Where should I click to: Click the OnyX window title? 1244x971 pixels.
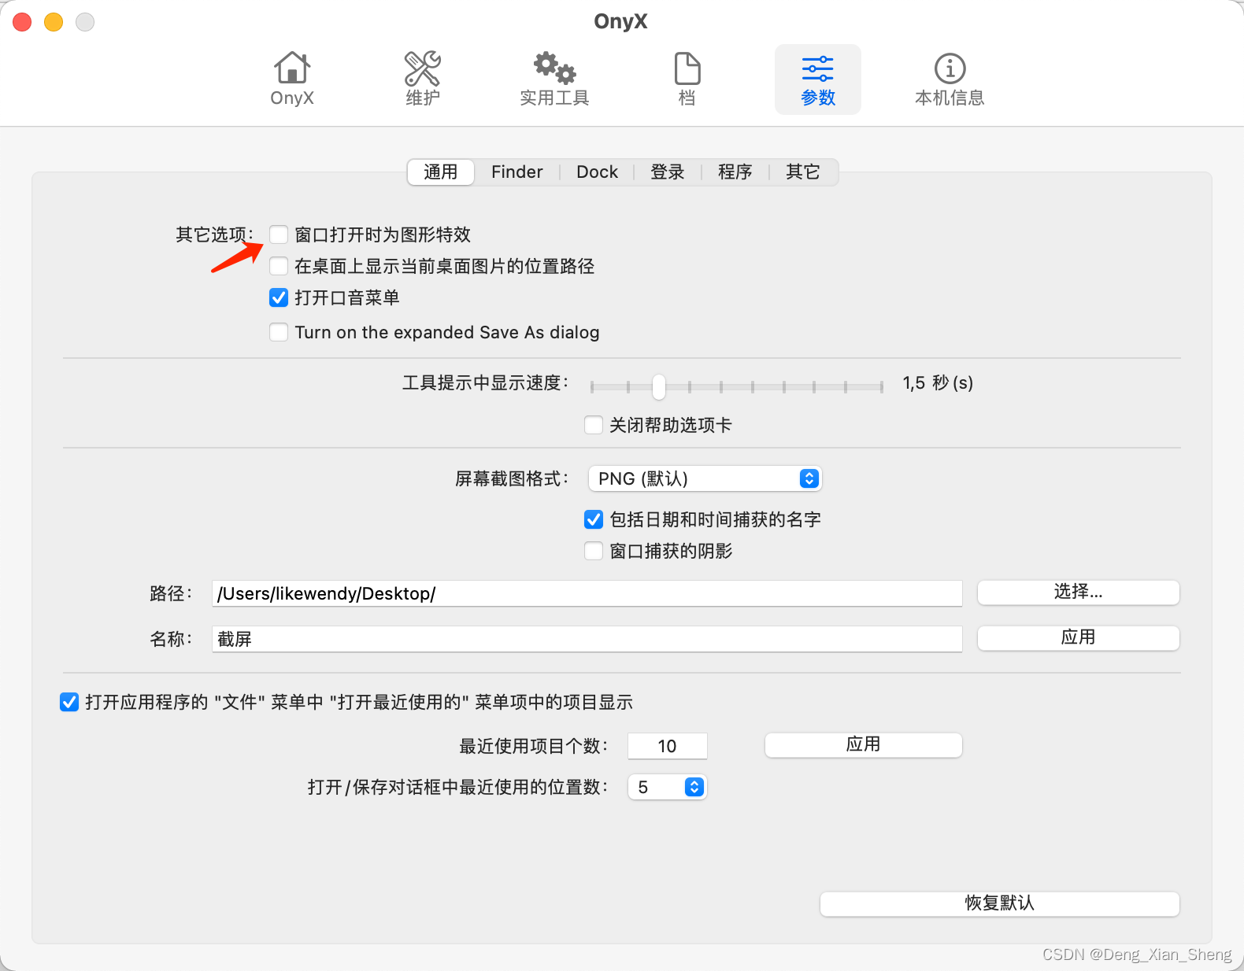coord(620,21)
